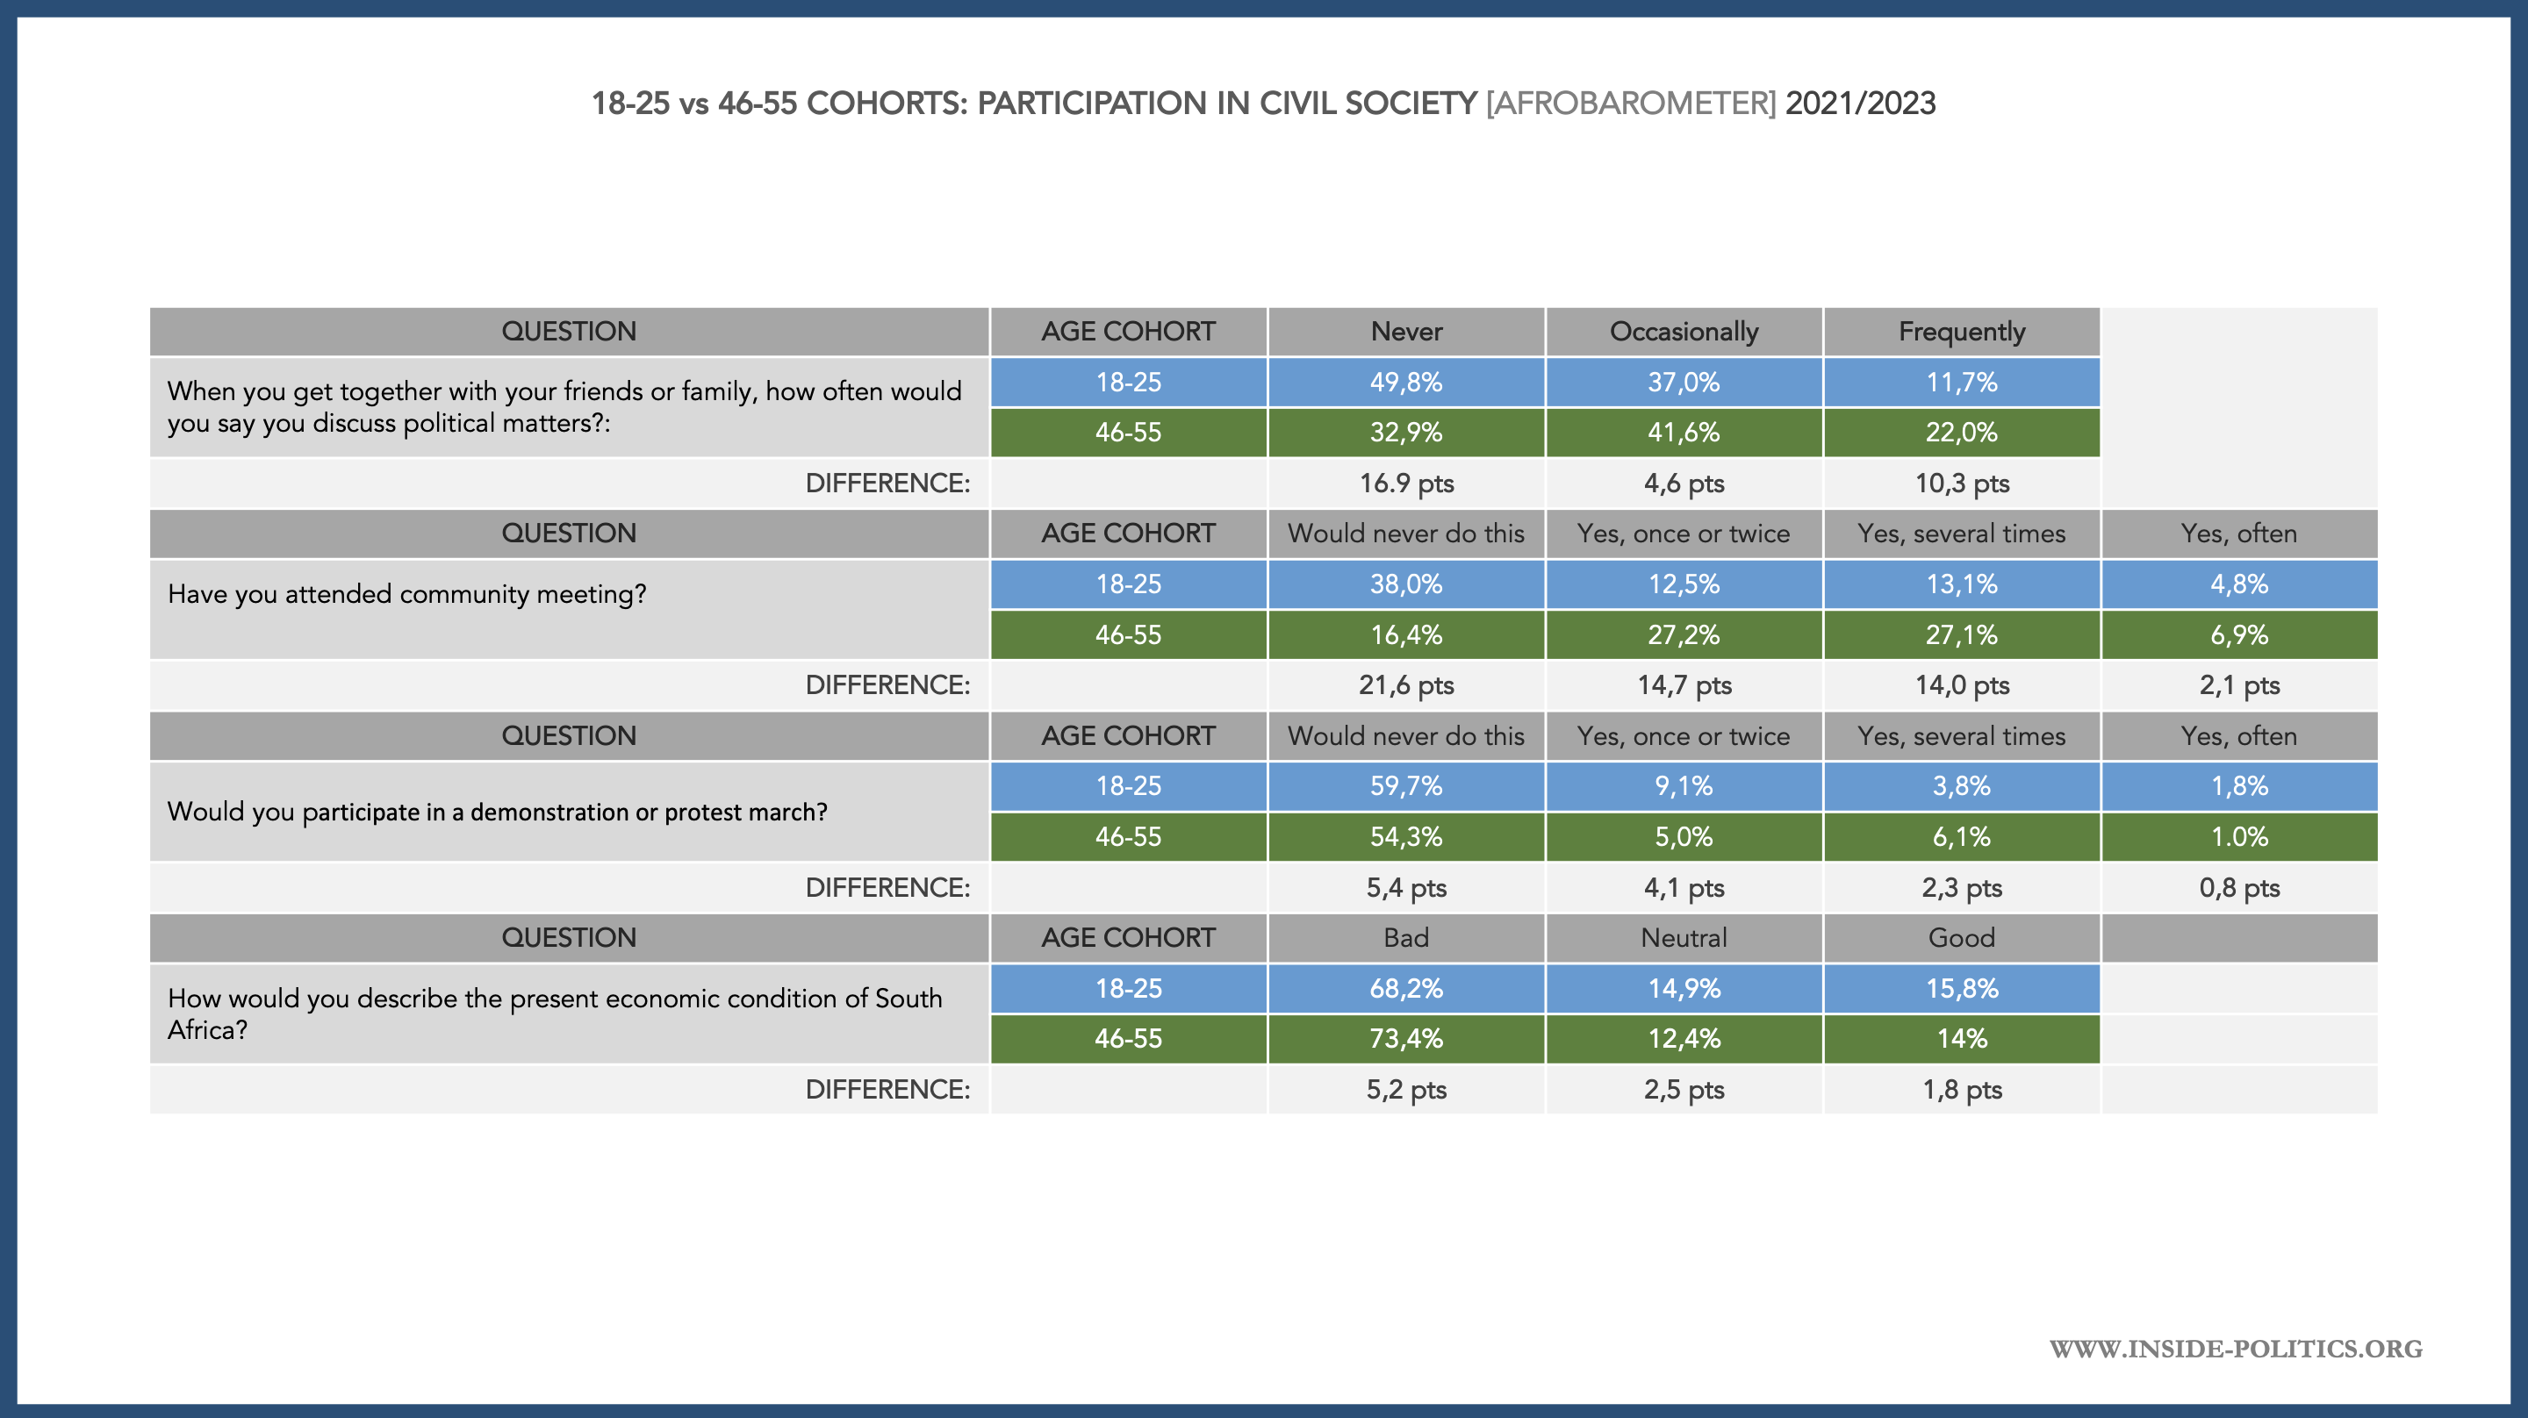Click the 73,4% Bad cell for 46-55
This screenshot has width=2528, height=1418.
point(1405,1038)
